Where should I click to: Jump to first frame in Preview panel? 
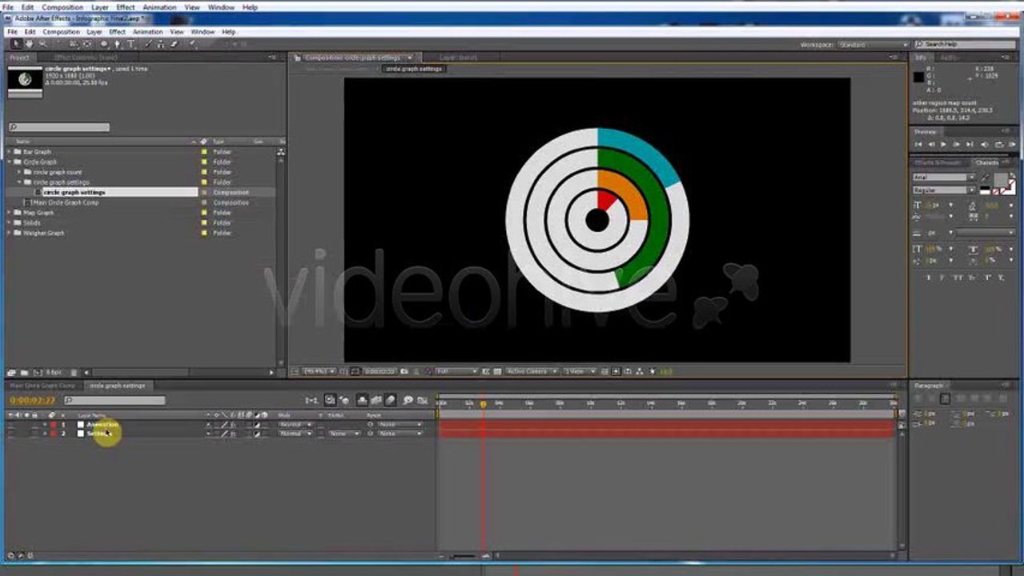(918, 144)
